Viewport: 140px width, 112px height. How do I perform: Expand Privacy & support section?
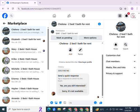[x=121, y=73]
